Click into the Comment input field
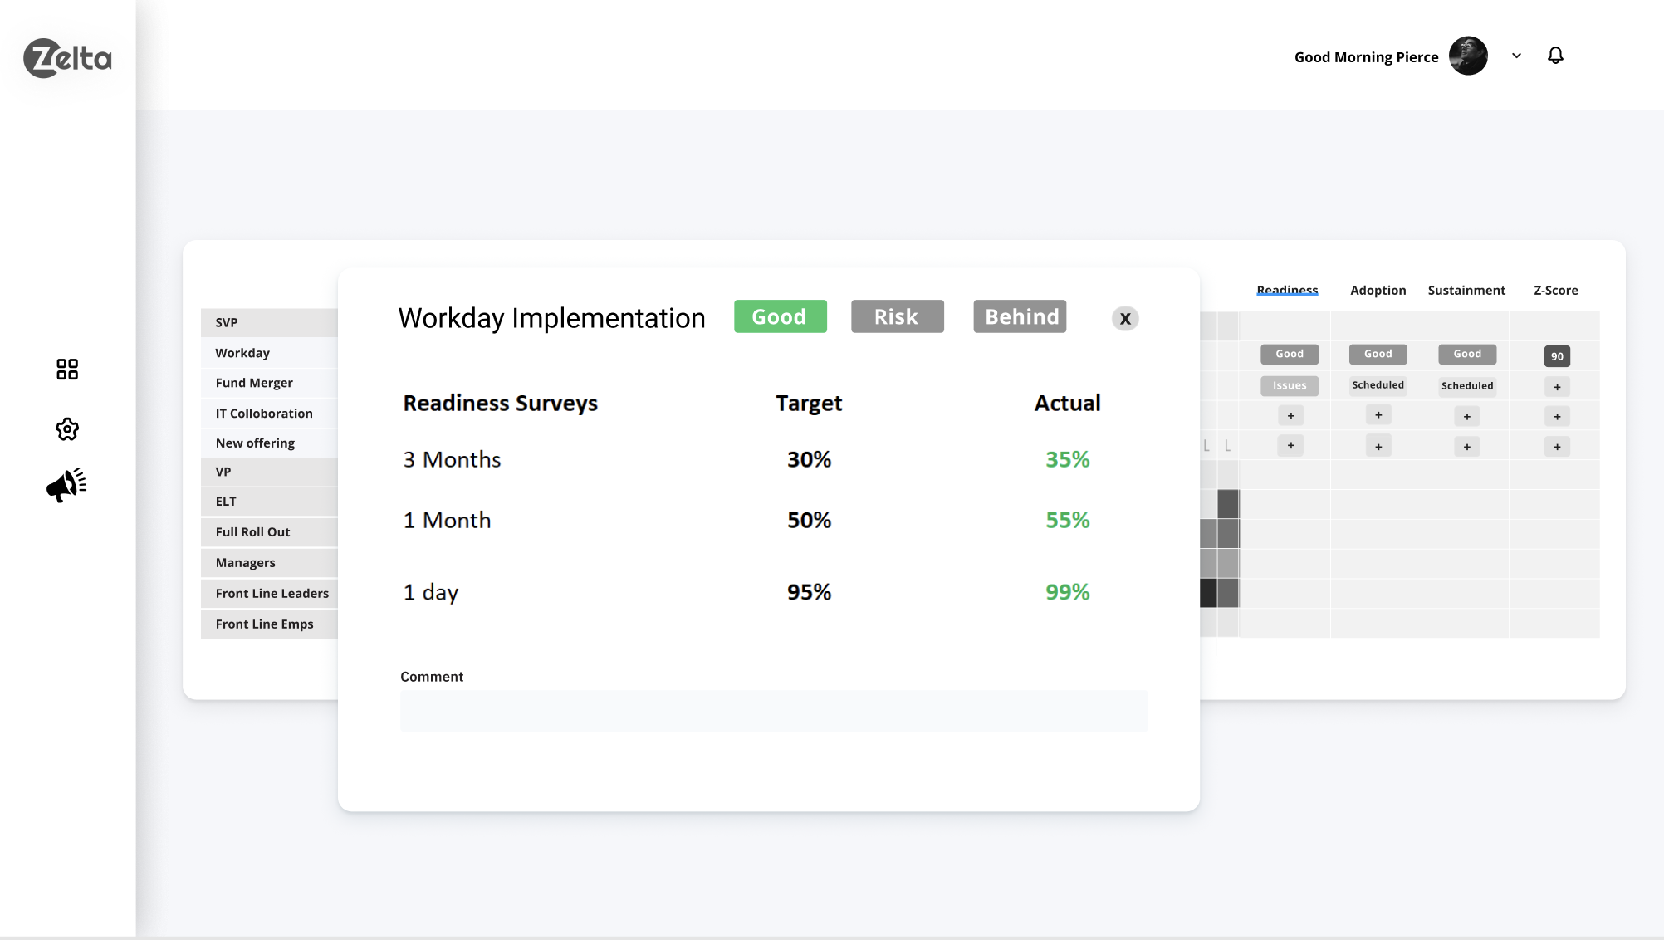The width and height of the screenshot is (1664, 940). (x=773, y=711)
